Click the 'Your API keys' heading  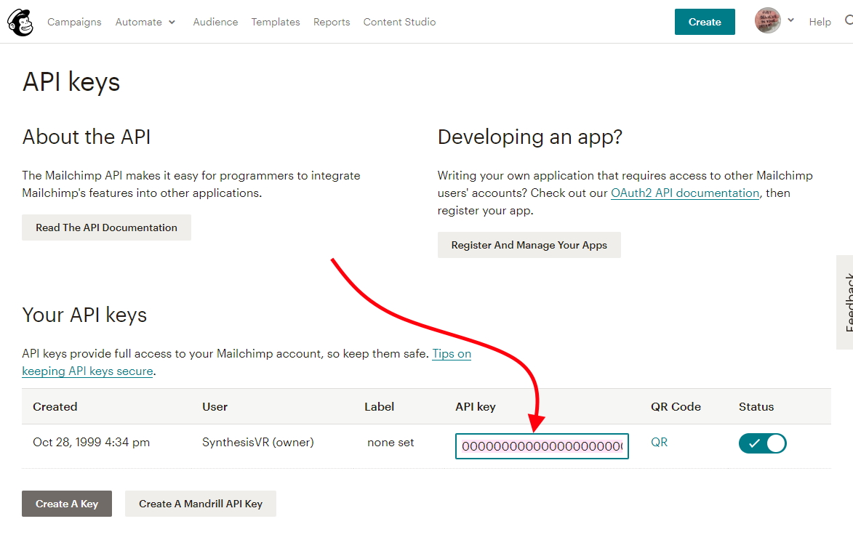pos(85,315)
